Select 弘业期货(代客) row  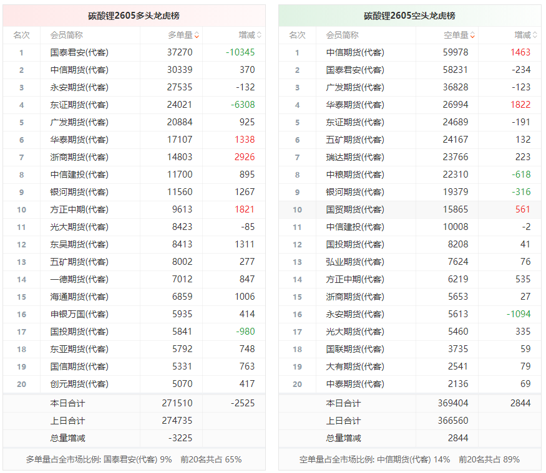coord(410,262)
